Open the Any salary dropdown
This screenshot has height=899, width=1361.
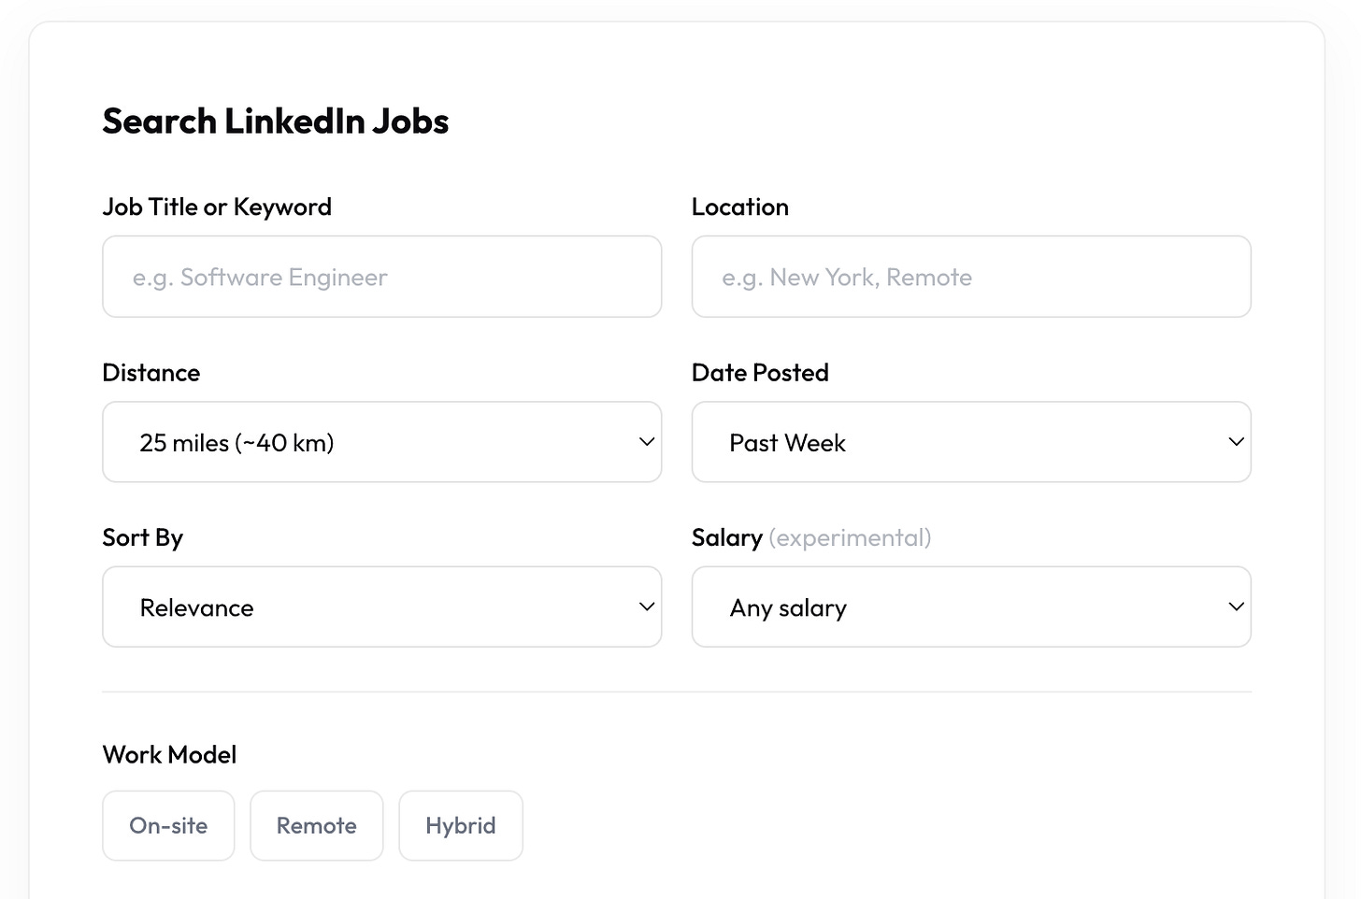coord(971,606)
